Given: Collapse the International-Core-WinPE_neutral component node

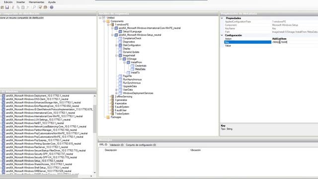Looking at the screenshot, I should [112, 28].
